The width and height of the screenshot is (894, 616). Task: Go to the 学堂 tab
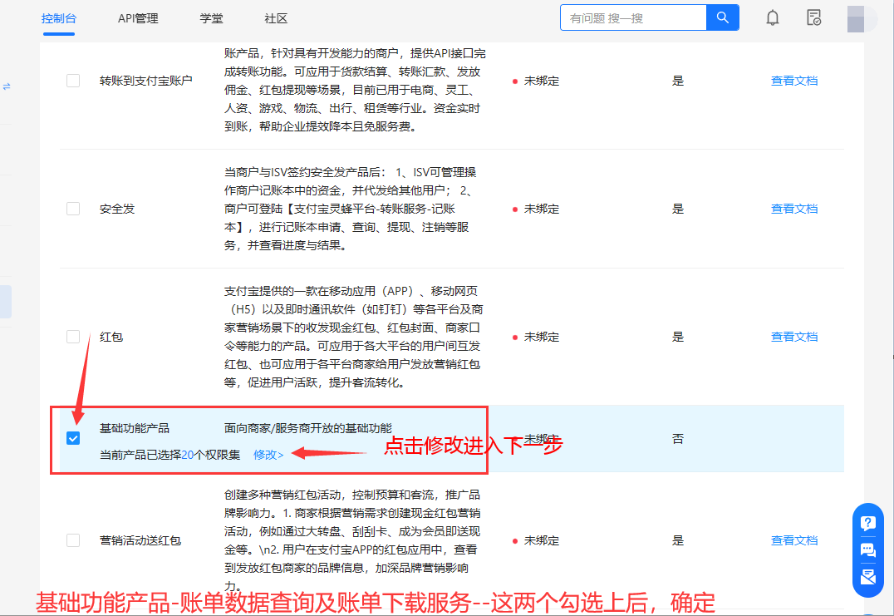tap(211, 18)
